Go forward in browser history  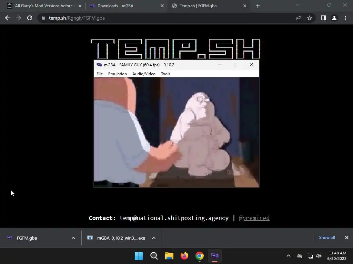pyautogui.click(x=19, y=18)
